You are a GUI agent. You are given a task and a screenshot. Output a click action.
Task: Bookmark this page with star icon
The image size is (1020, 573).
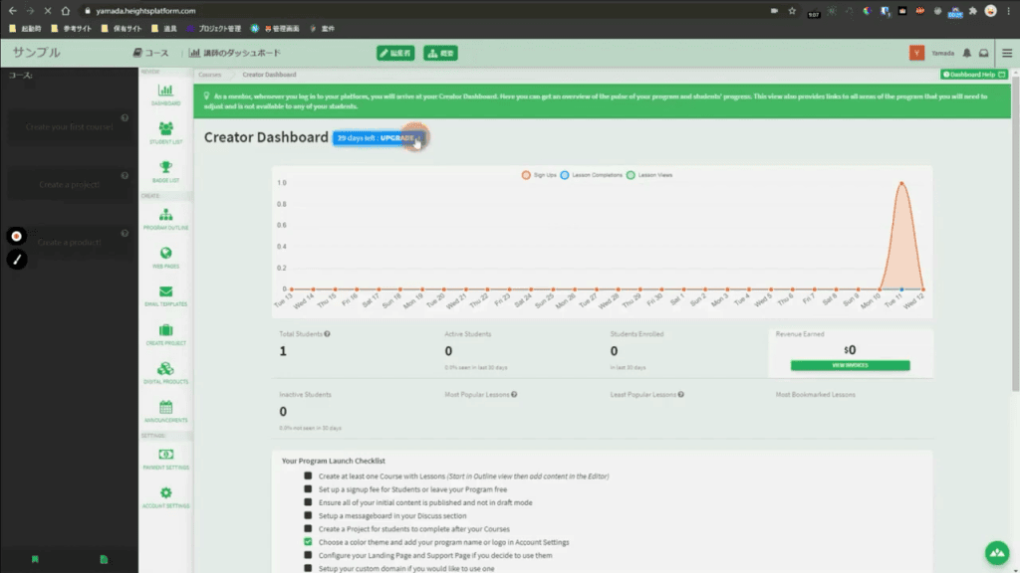[792, 10]
